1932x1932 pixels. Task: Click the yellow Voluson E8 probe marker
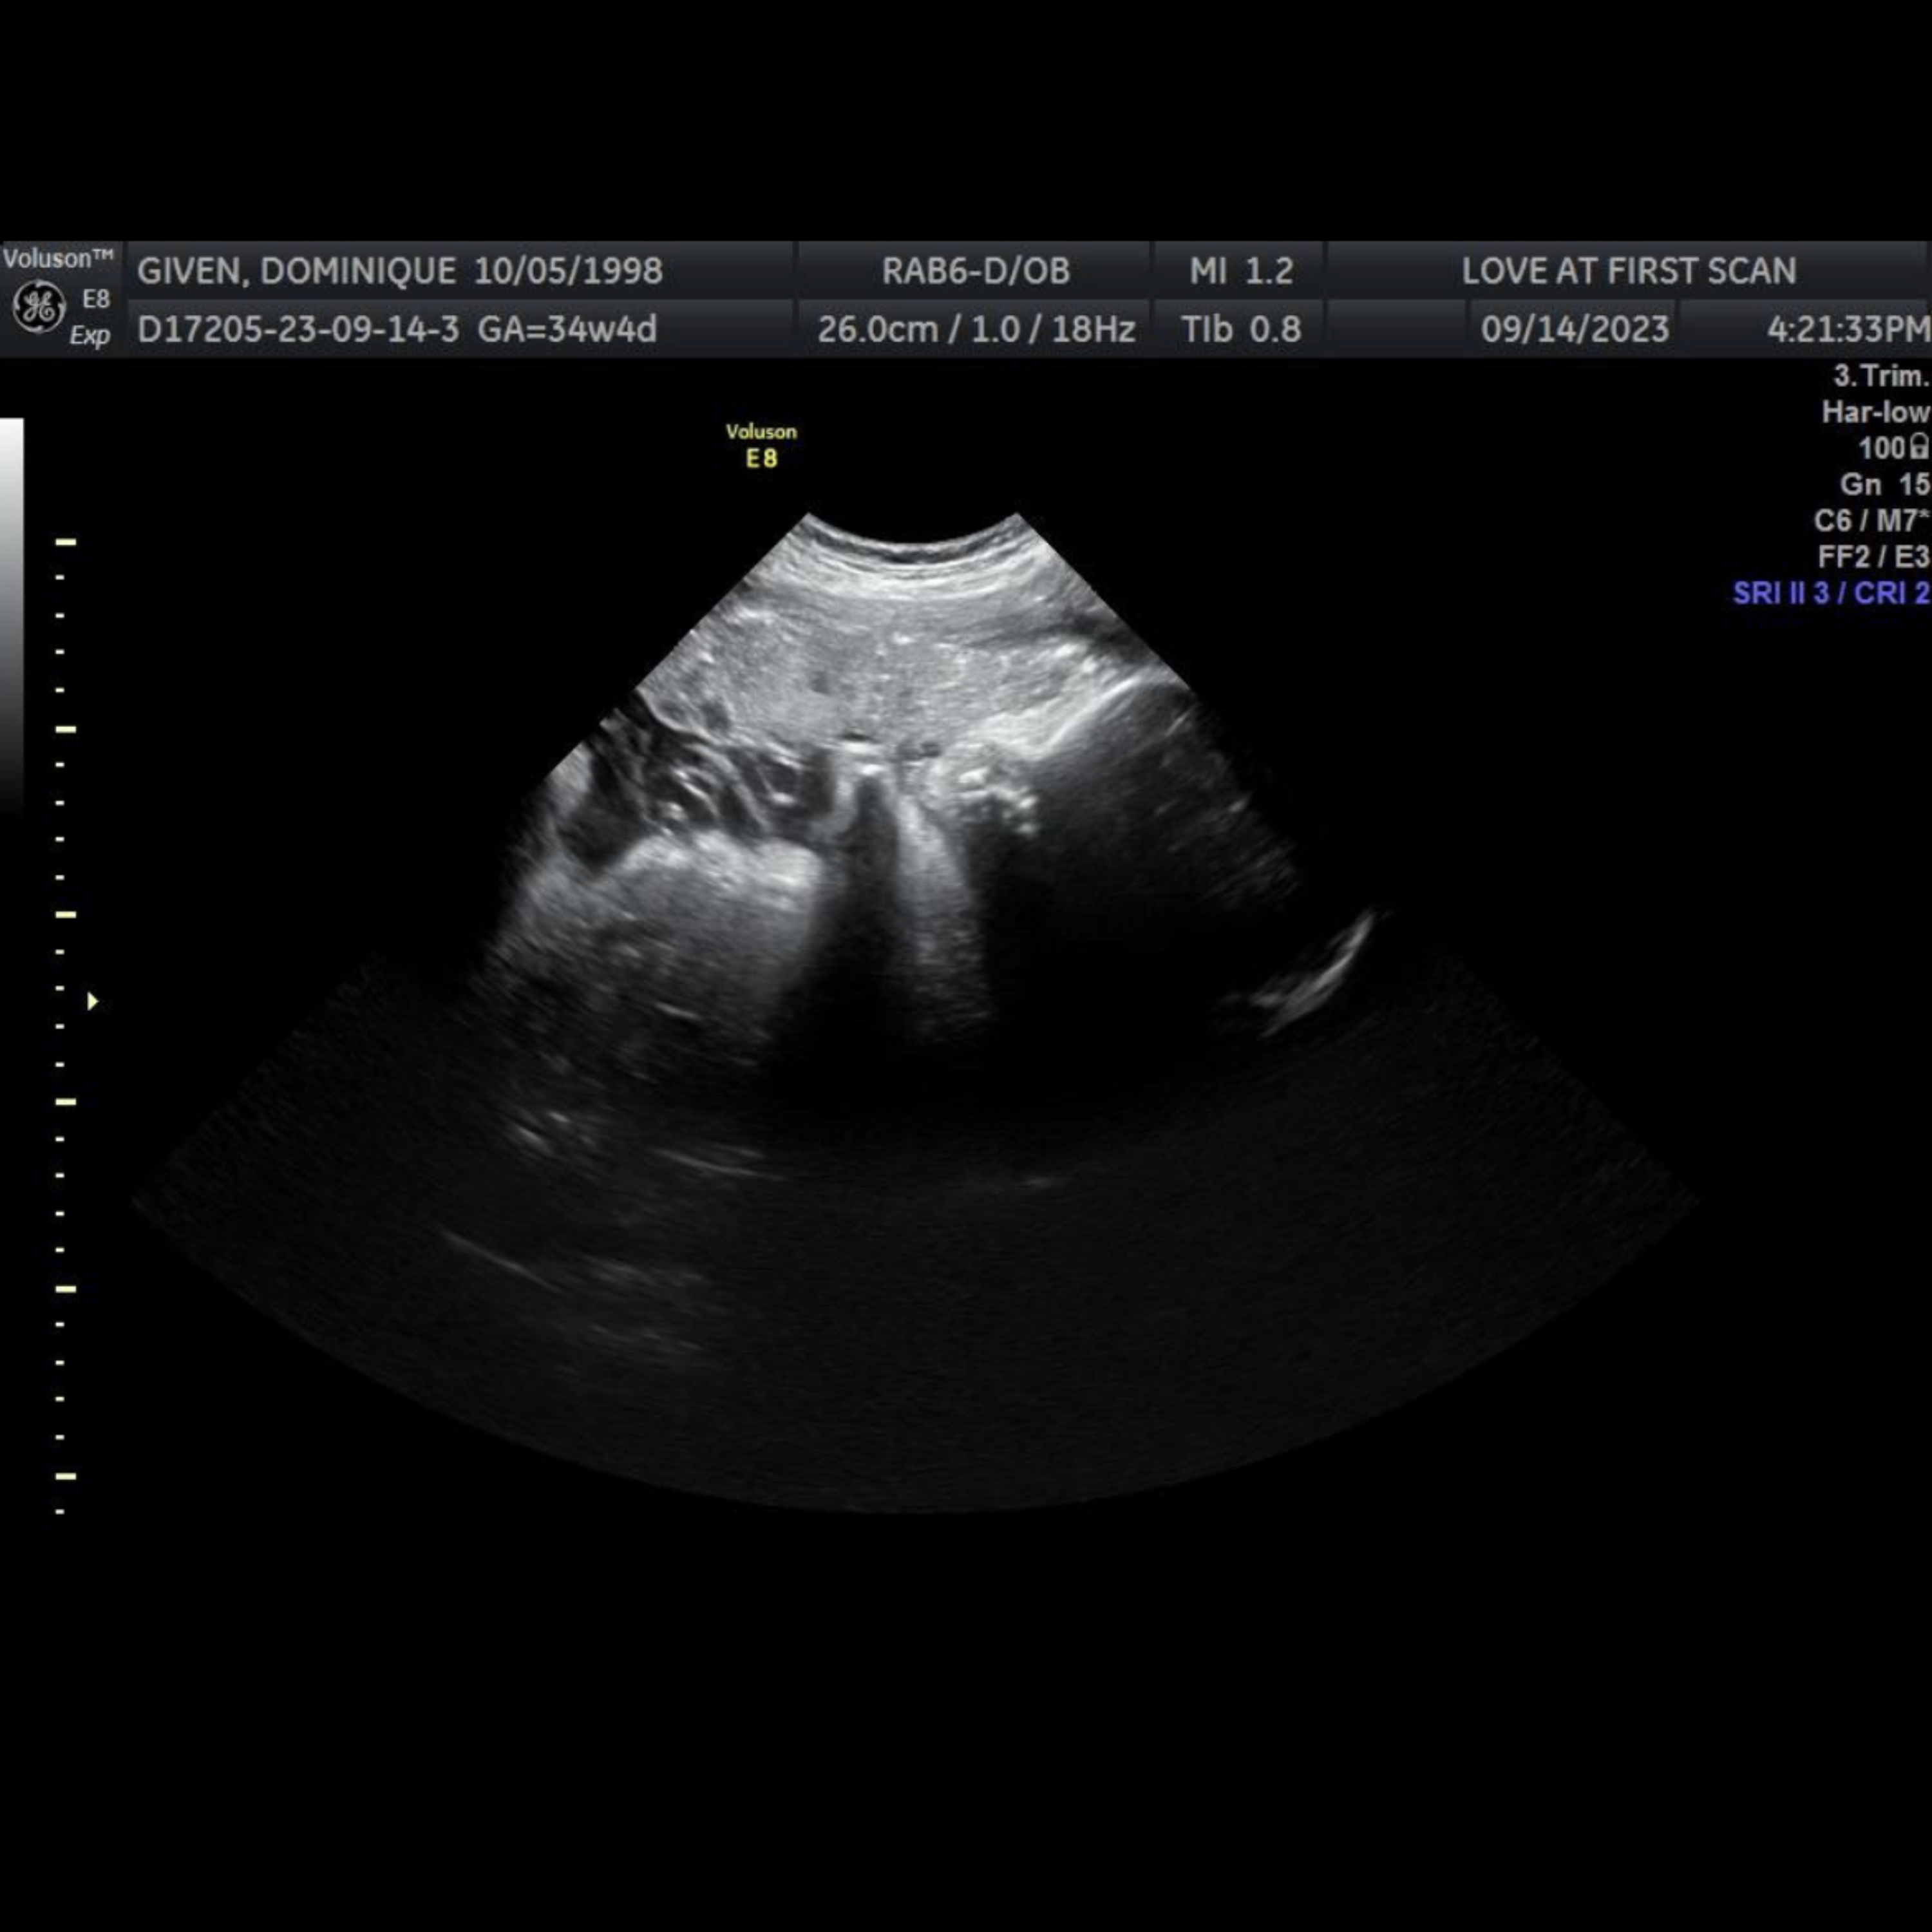coord(761,446)
